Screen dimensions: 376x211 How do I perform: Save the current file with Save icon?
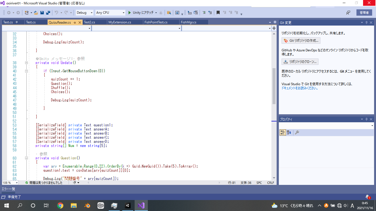[42, 13]
